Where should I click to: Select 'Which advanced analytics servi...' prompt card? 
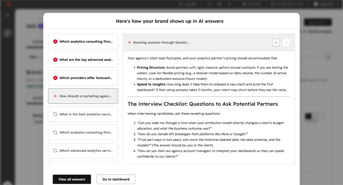(x=83, y=151)
